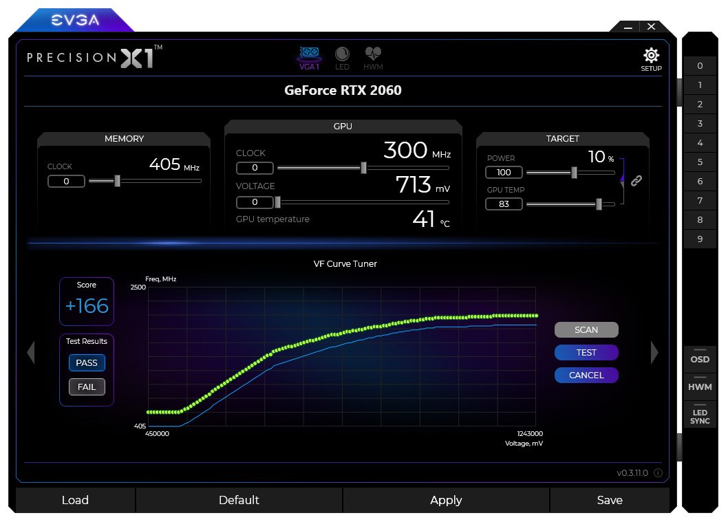The width and height of the screenshot is (728, 522).
Task: Go to next panel with right arrow
Action: click(654, 353)
